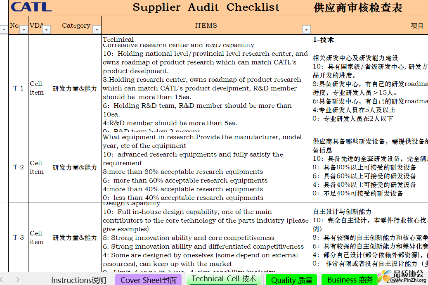Switch to the Instructions说明 sheet tab
Screen dimensions: 428x285
click(78, 280)
